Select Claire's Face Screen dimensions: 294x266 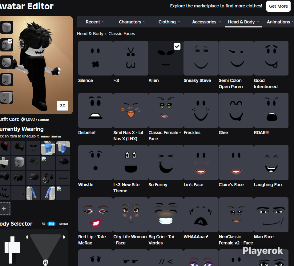click(236, 162)
